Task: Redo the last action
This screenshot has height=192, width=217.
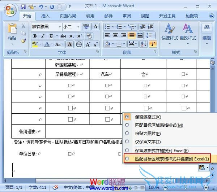Action: coord(52,6)
